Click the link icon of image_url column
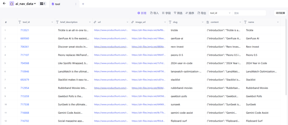This screenshot has width=288, height=125. (x=133, y=22)
